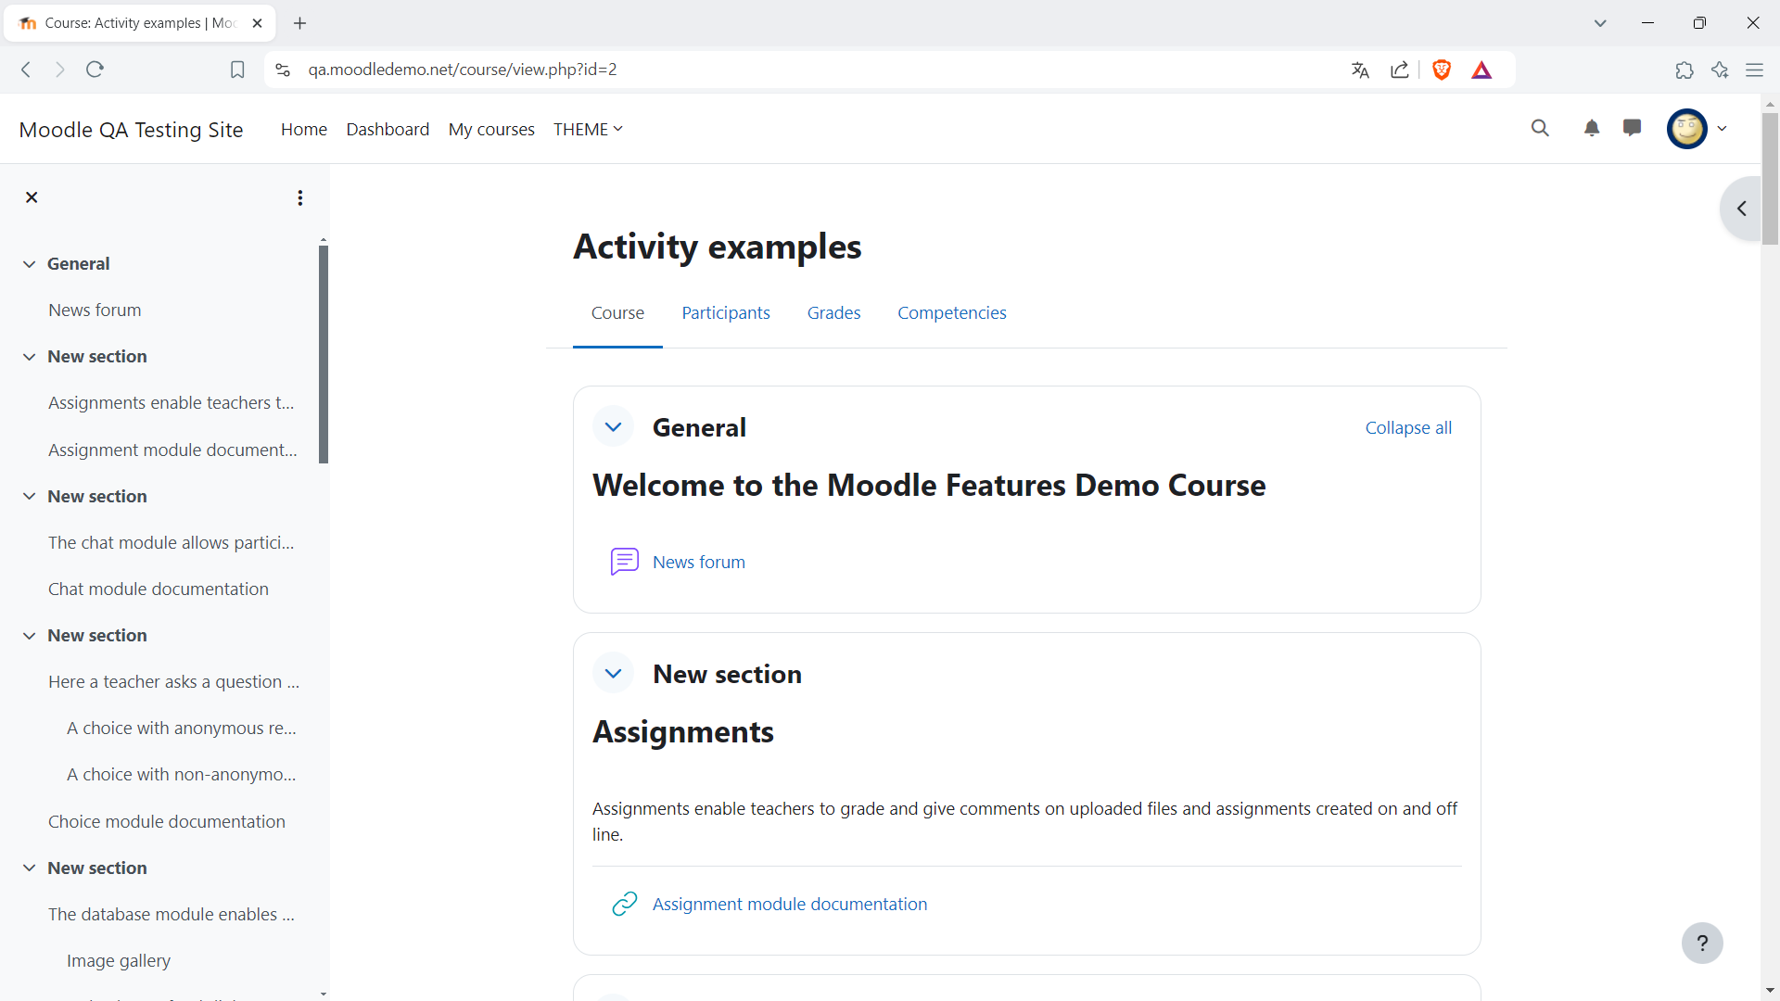The image size is (1780, 1001).
Task: Select 'Assignment module document...' index item
Action: tap(172, 450)
